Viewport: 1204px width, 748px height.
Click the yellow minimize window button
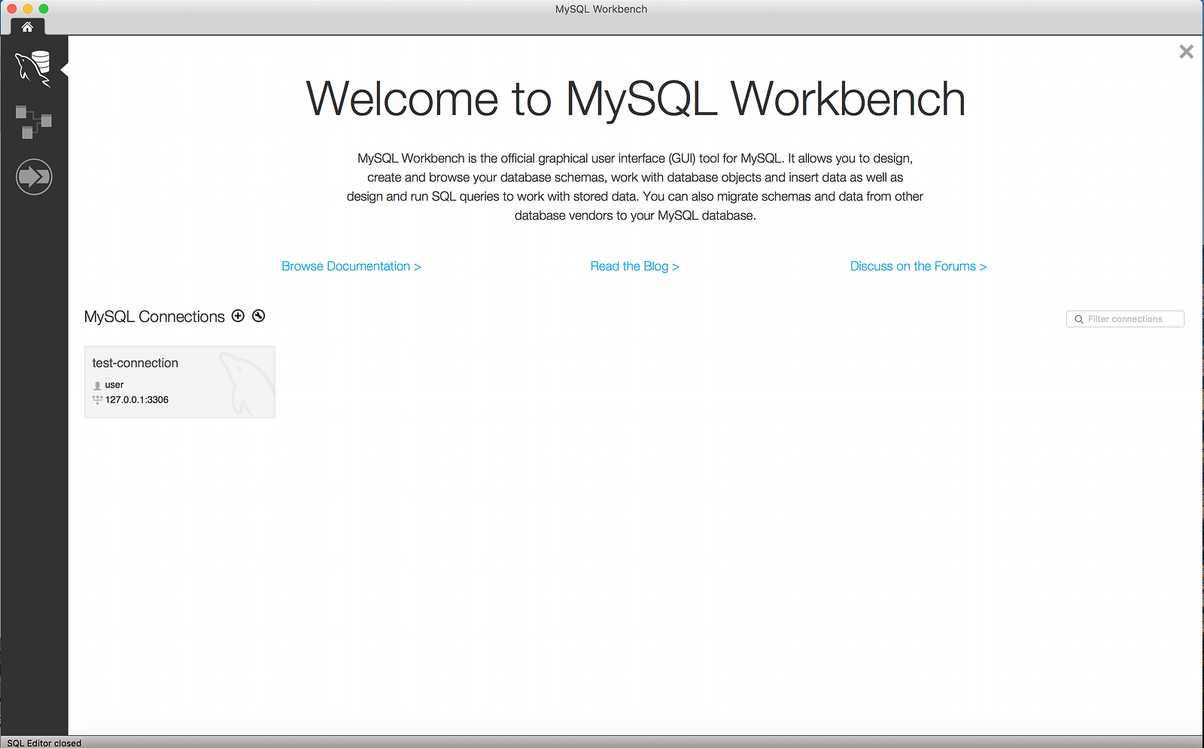pos(28,9)
